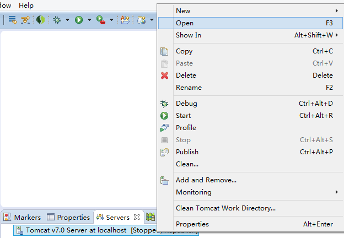The image size is (344, 238).
Task: Click the Markers tab icon
Action: point(7,217)
